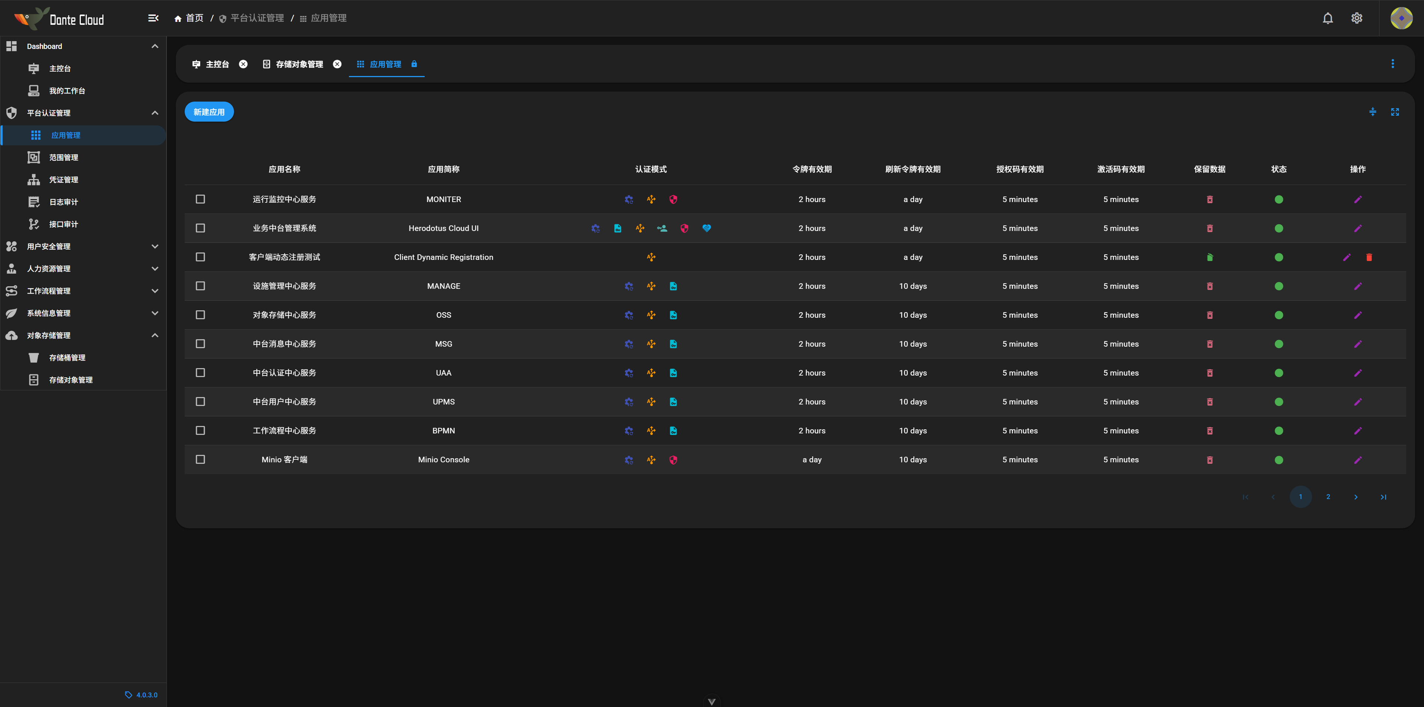
Task: Open the settings gear icon
Action: [x=1357, y=18]
